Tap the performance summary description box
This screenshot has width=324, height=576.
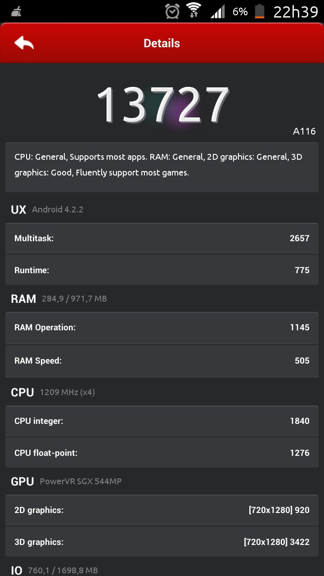point(162,167)
